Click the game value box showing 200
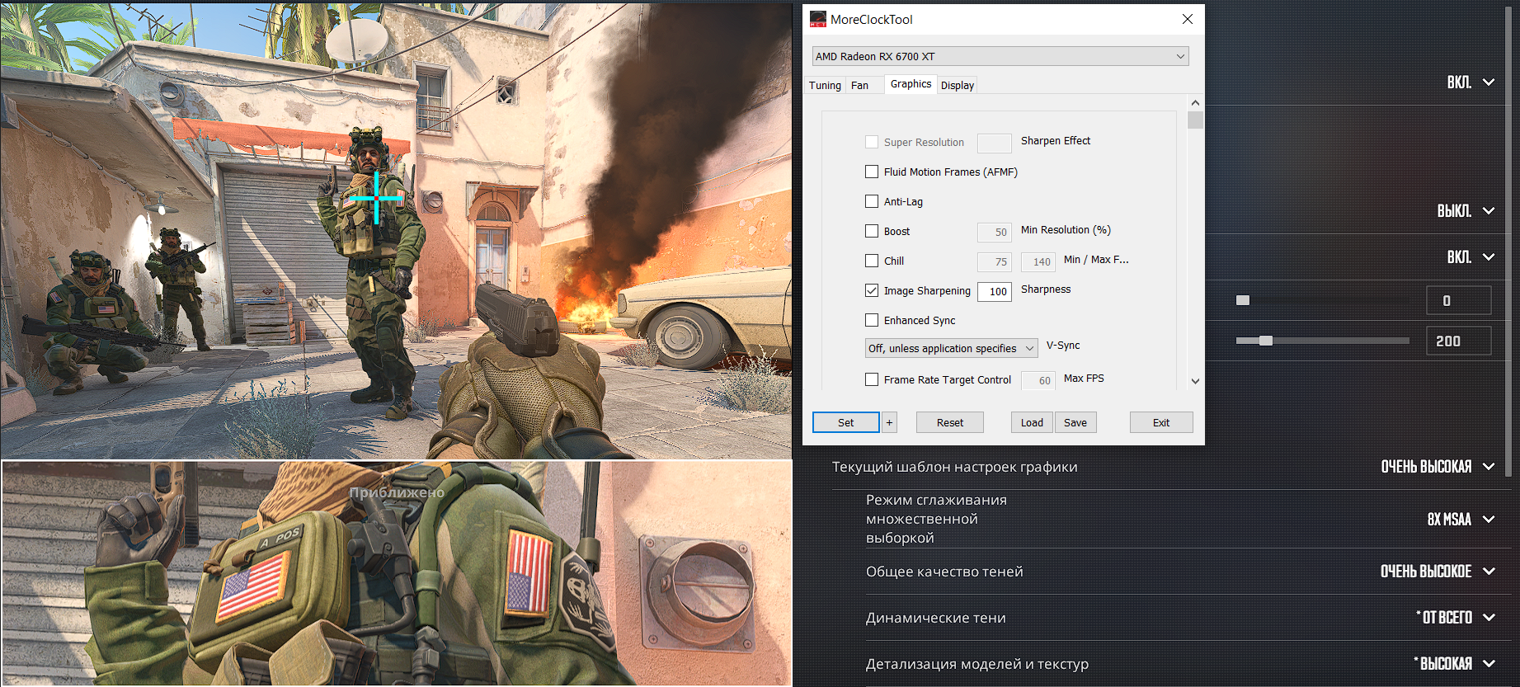Image resolution: width=1520 pixels, height=687 pixels. coord(1458,341)
